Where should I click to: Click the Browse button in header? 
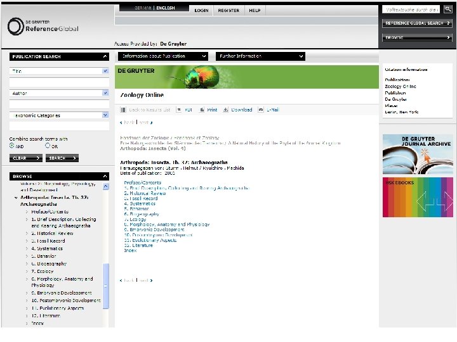tap(417, 37)
